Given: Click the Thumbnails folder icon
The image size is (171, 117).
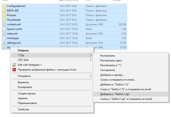Looking at the screenshot, I should pos(4,20).
